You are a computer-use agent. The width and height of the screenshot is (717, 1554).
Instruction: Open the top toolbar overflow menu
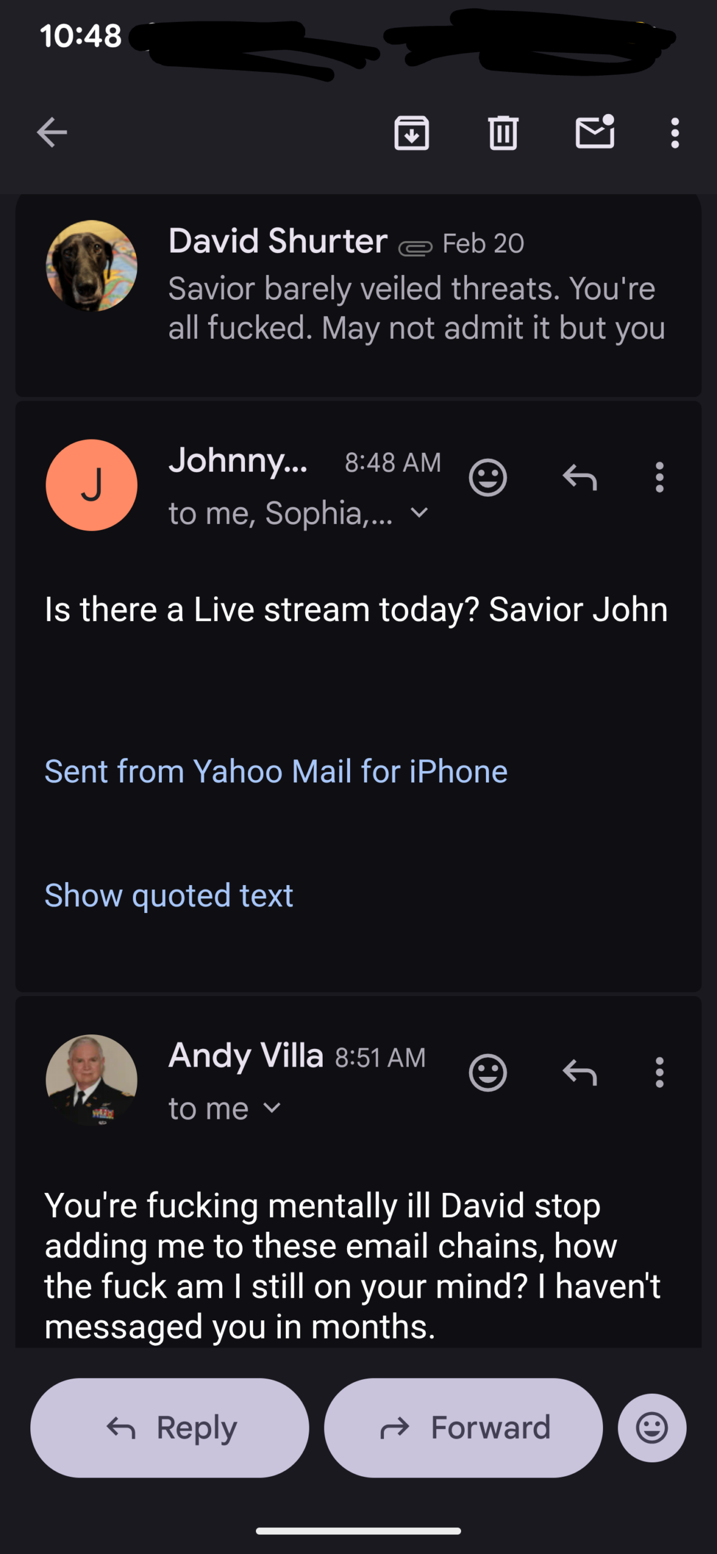click(675, 132)
